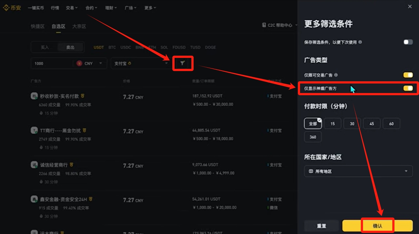The height and width of the screenshot is (234, 419).
Task: Toggle 保存筛选条件 switch
Action: [408, 42]
